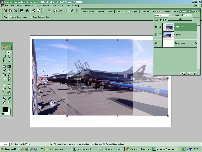Viewport: 202px width, 152px height.
Task: Switch to Vapaa keskustelu Firefox window
Action: [138, 149]
